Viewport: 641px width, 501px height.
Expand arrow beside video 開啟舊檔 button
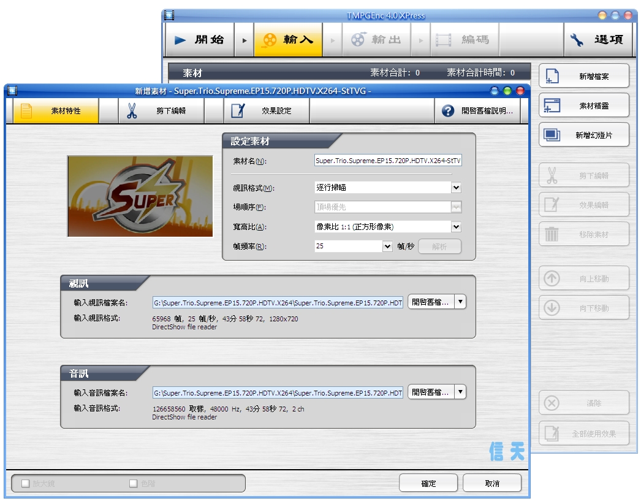coord(460,302)
